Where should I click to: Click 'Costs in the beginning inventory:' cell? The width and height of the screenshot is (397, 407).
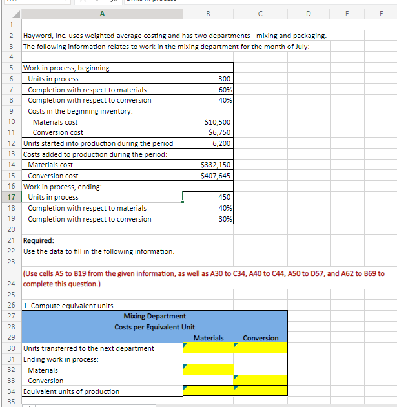pyautogui.click(x=102, y=111)
